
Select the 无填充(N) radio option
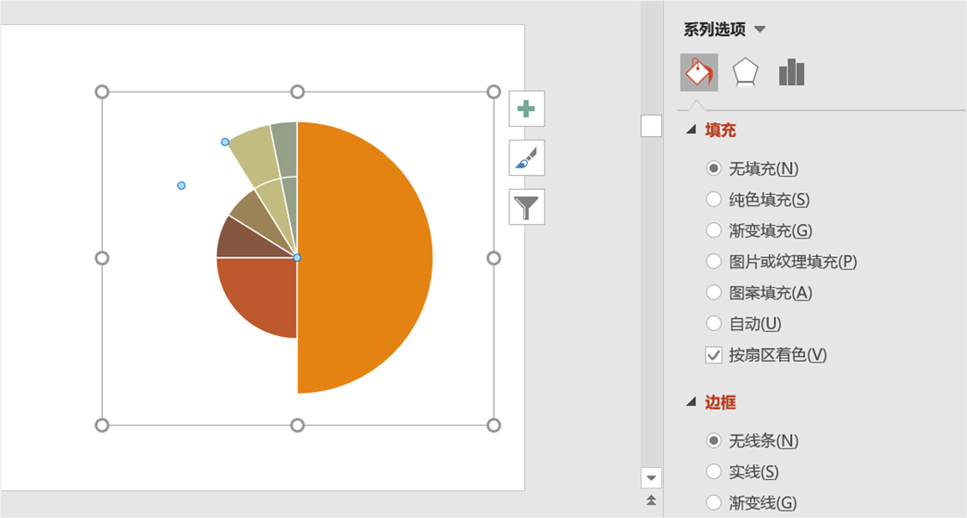tap(713, 168)
